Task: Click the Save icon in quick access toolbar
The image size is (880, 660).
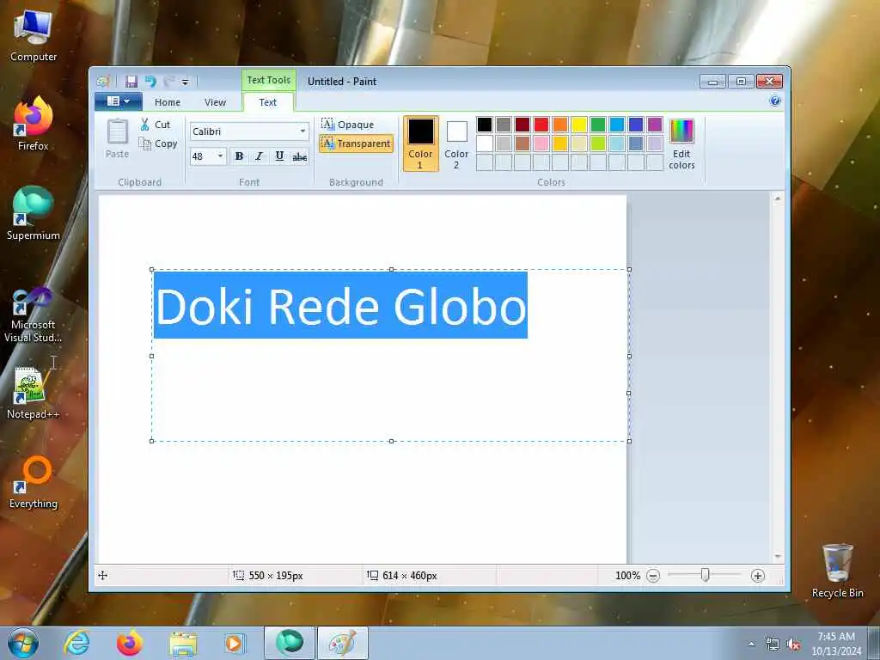Action: tap(131, 82)
